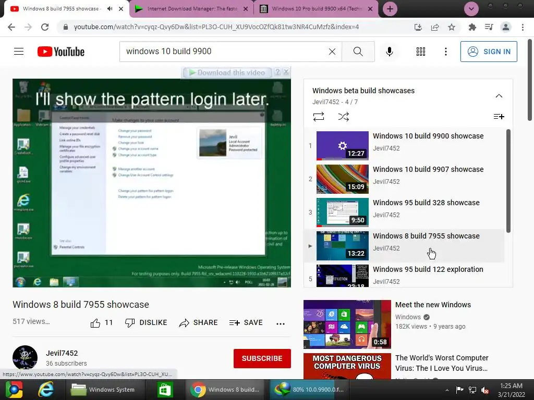Go forward one page

pyautogui.click(x=28, y=27)
